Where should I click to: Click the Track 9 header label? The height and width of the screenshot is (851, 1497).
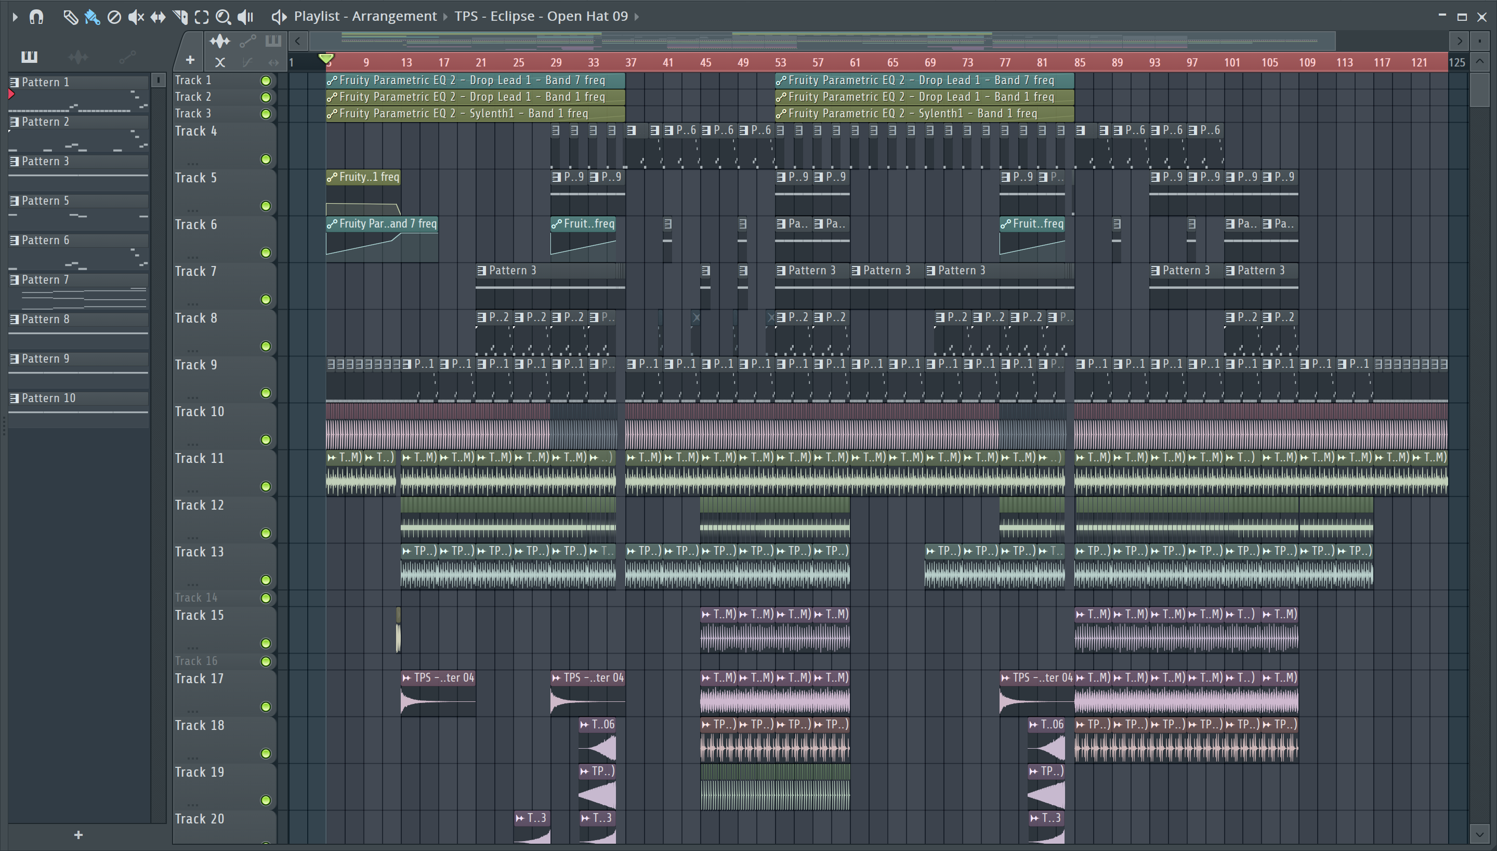196,365
